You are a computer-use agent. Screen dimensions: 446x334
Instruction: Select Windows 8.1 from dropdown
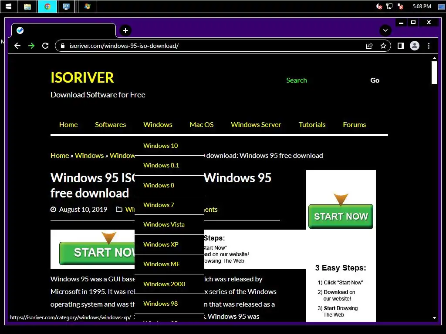(x=169, y=165)
